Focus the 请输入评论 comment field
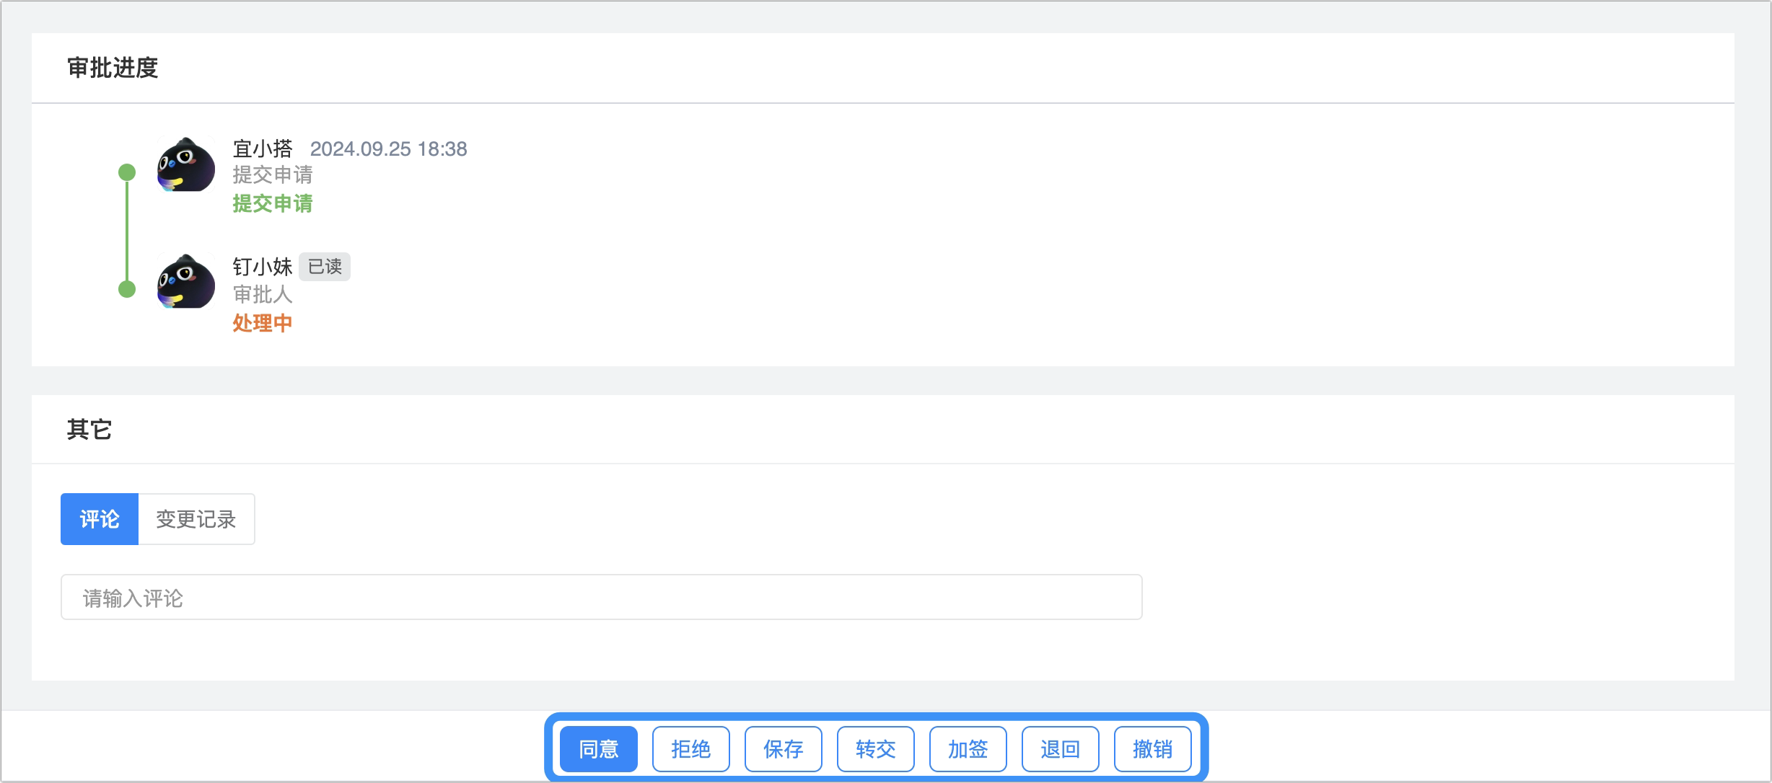 [601, 597]
